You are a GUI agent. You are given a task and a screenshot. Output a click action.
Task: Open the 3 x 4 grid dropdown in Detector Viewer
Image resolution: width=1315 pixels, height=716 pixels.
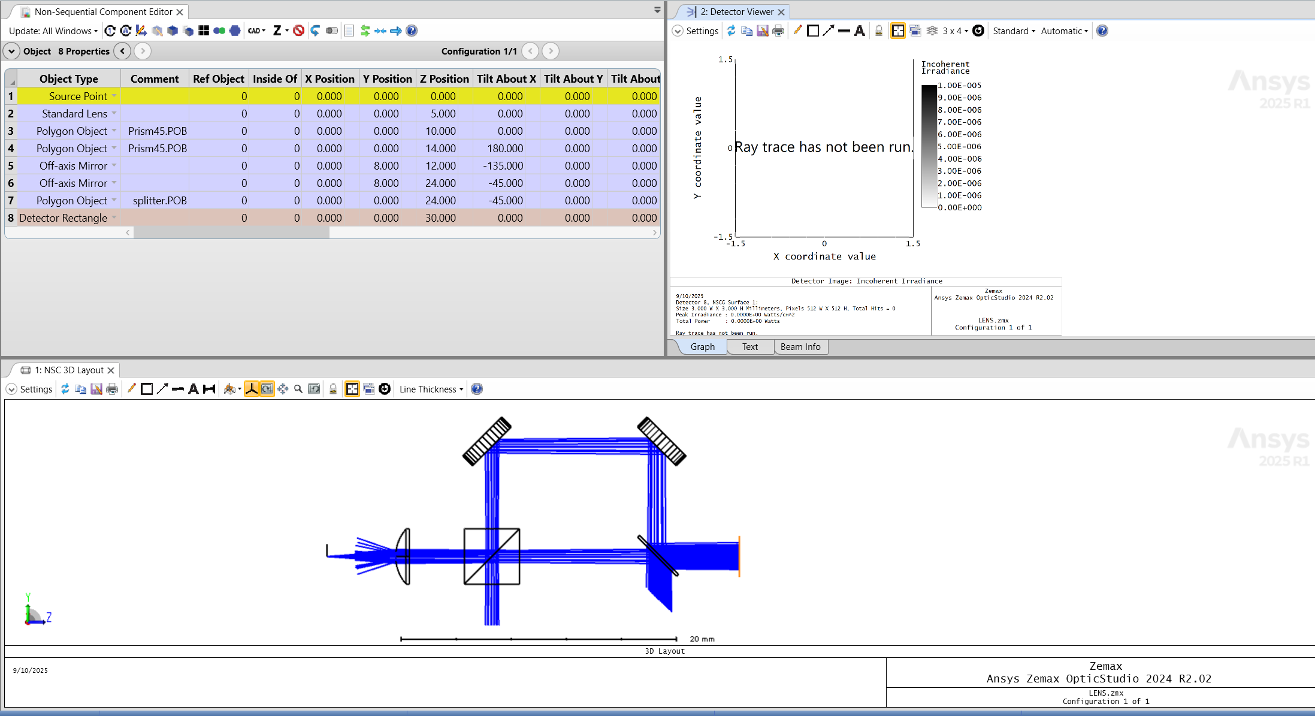pyautogui.click(x=954, y=31)
